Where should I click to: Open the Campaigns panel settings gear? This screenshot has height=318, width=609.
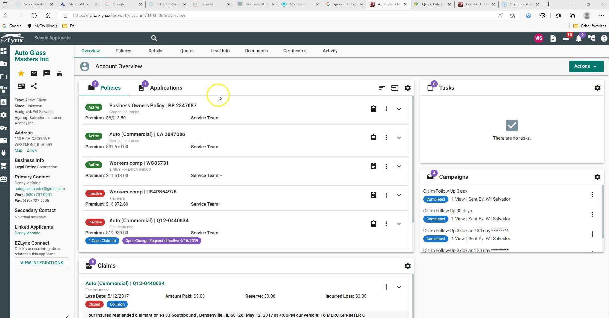[597, 177]
